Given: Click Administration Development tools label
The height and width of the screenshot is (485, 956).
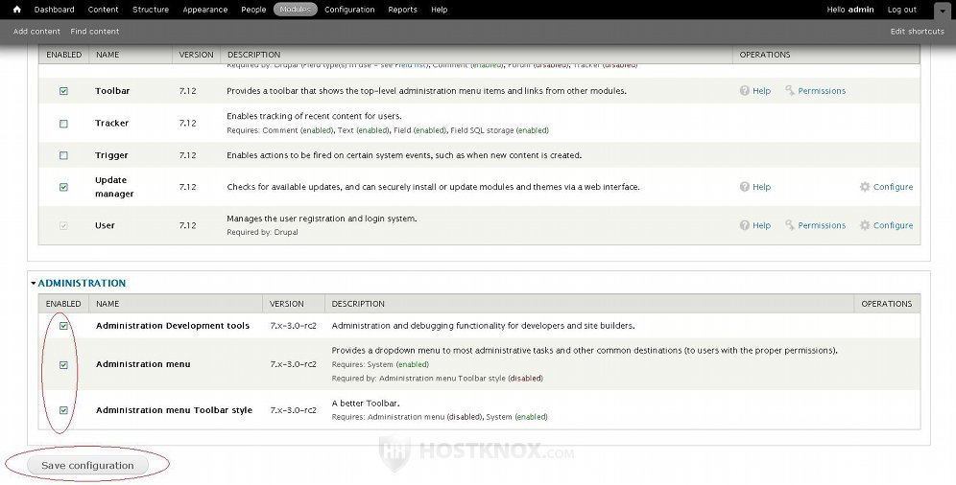Looking at the screenshot, I should [x=173, y=326].
